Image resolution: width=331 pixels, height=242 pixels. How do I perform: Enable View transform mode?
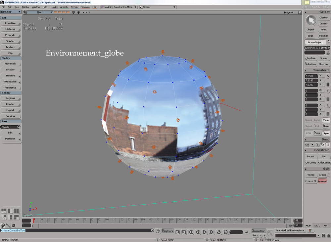coord(326,120)
